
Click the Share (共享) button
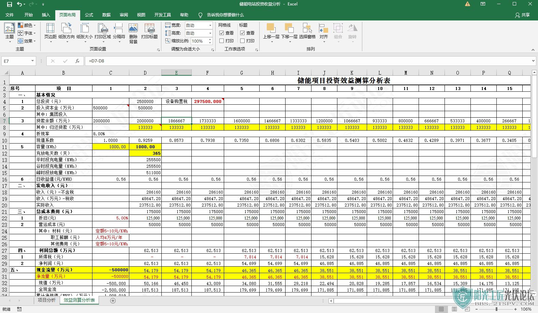pyautogui.click(x=523, y=15)
